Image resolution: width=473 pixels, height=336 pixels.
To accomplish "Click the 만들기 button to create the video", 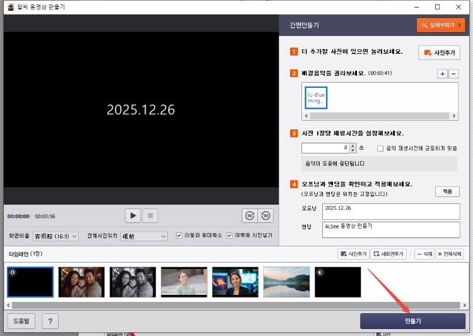I will tap(412, 321).
